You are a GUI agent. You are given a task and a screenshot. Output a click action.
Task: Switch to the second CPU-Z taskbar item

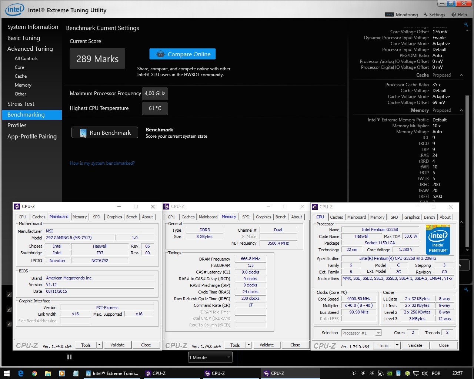click(x=231, y=373)
